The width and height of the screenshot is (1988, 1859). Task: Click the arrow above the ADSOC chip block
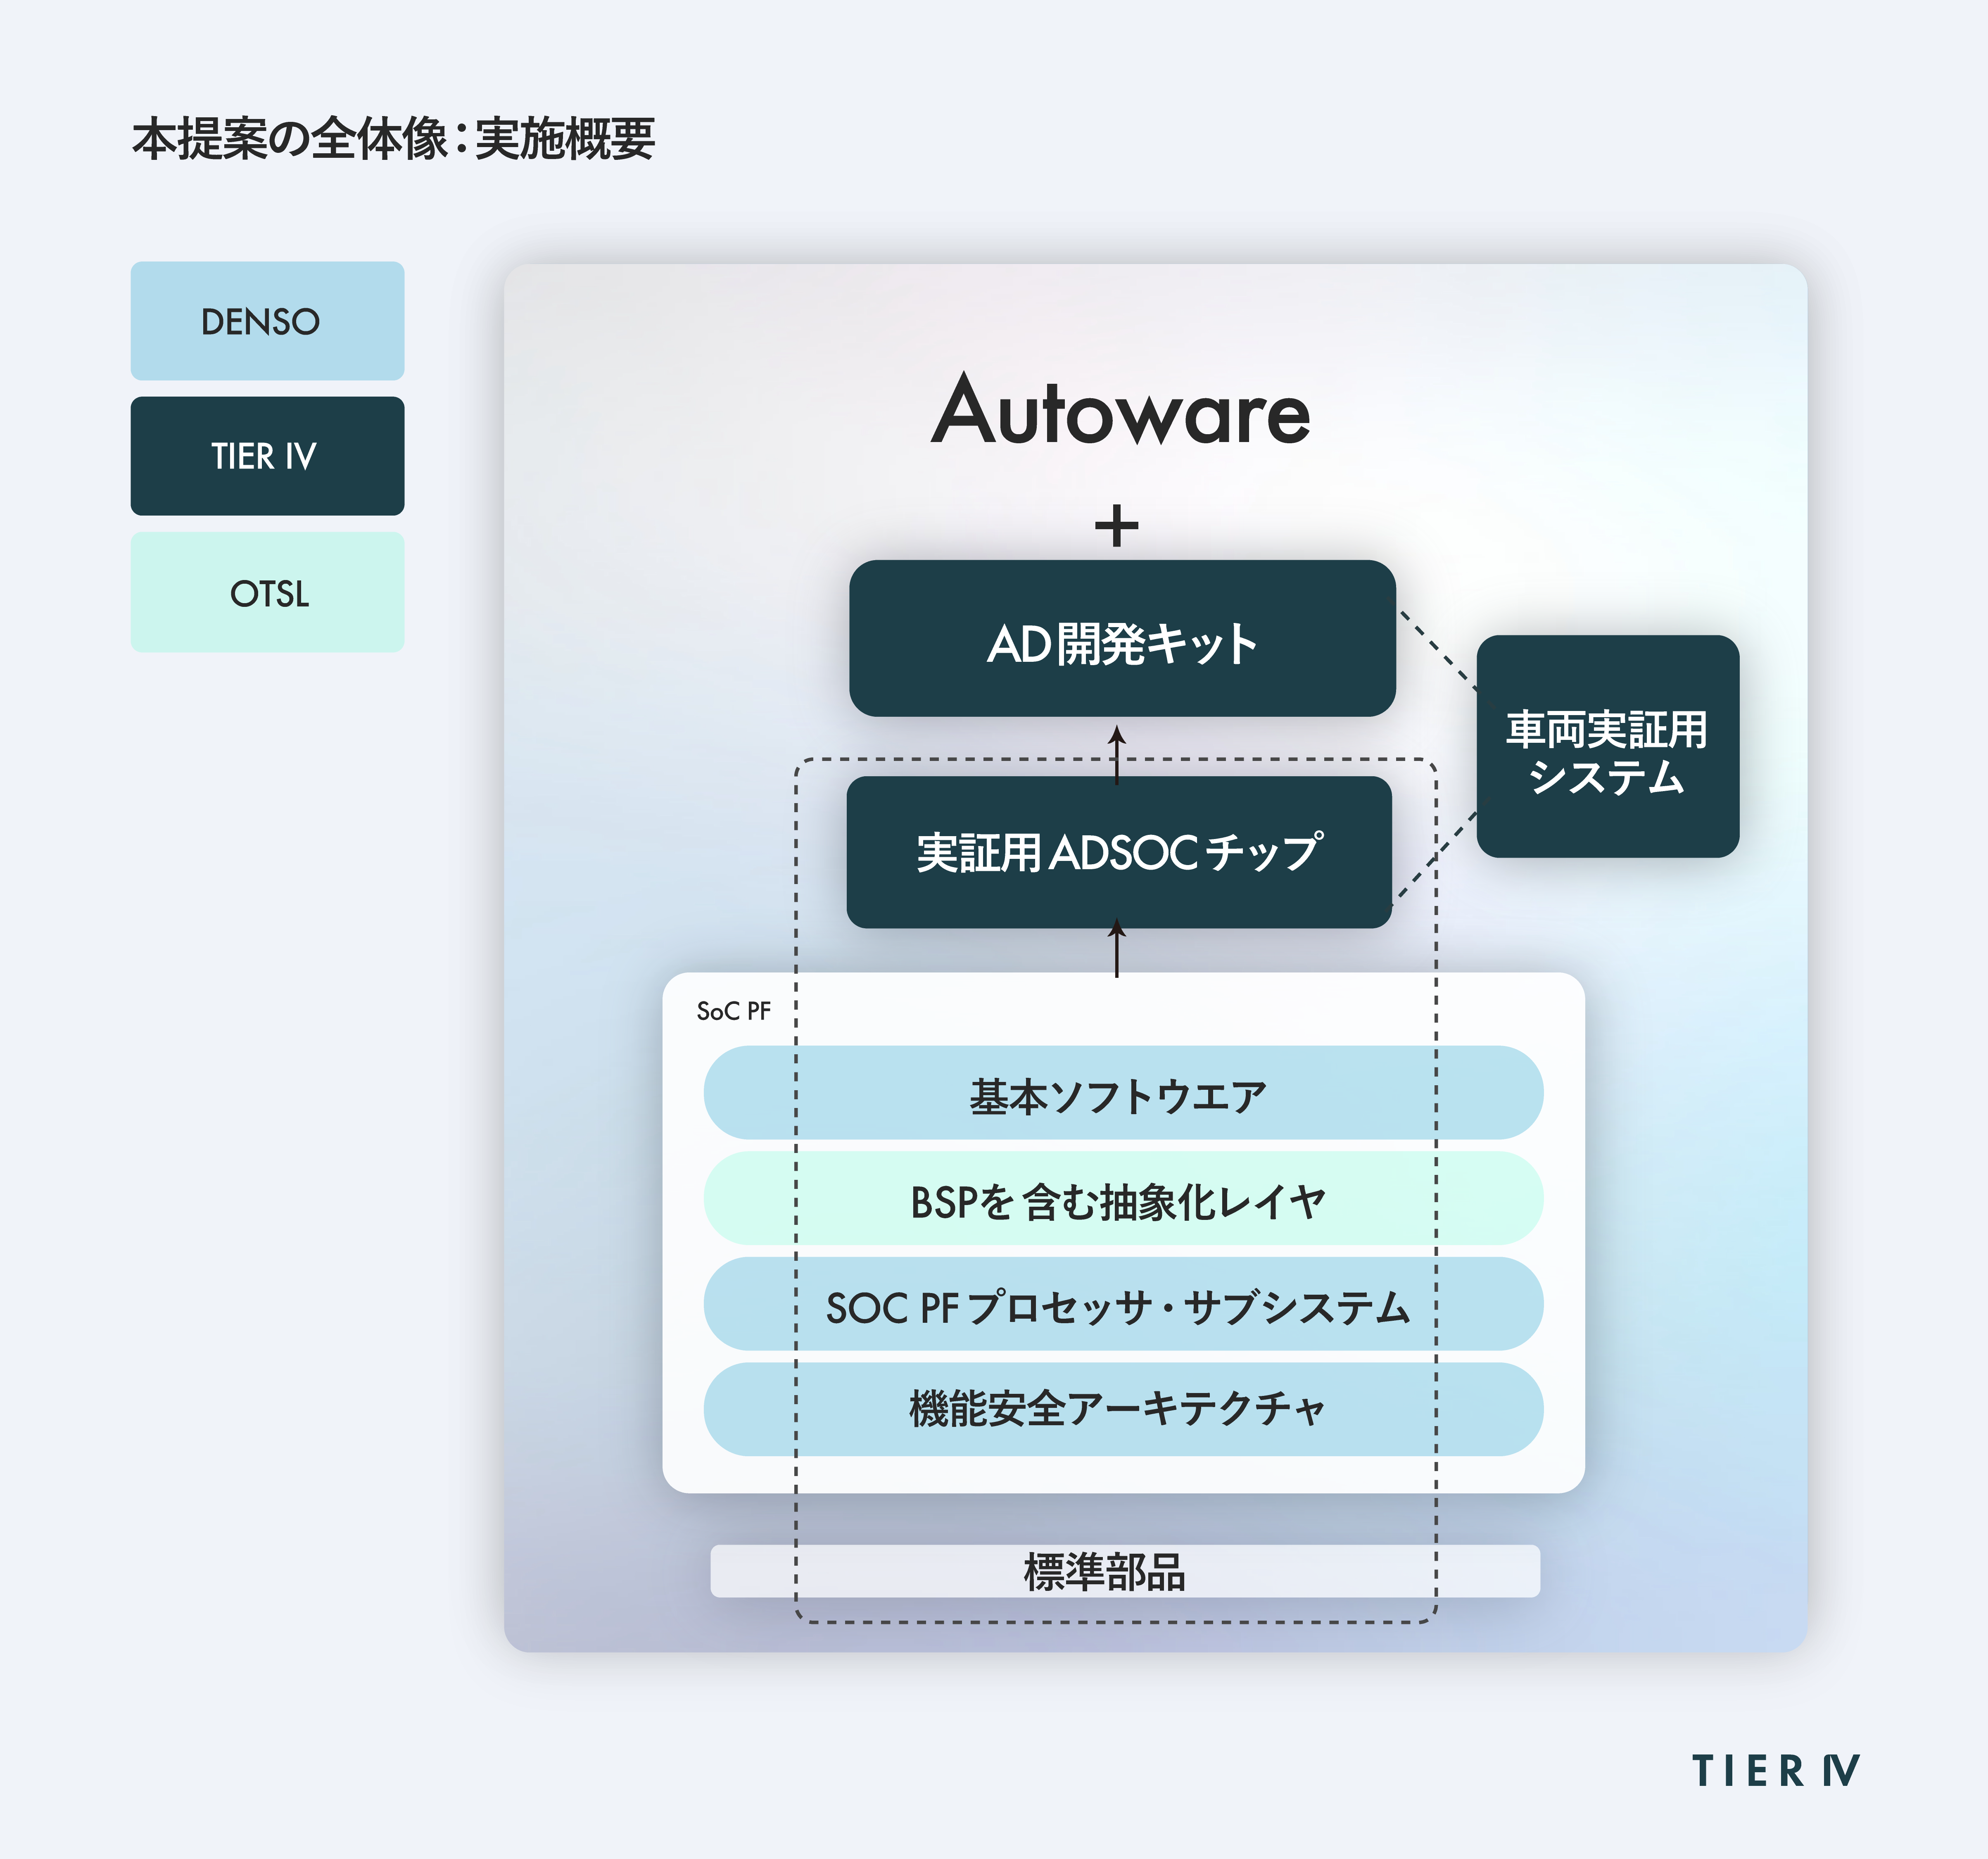[x=1117, y=754]
